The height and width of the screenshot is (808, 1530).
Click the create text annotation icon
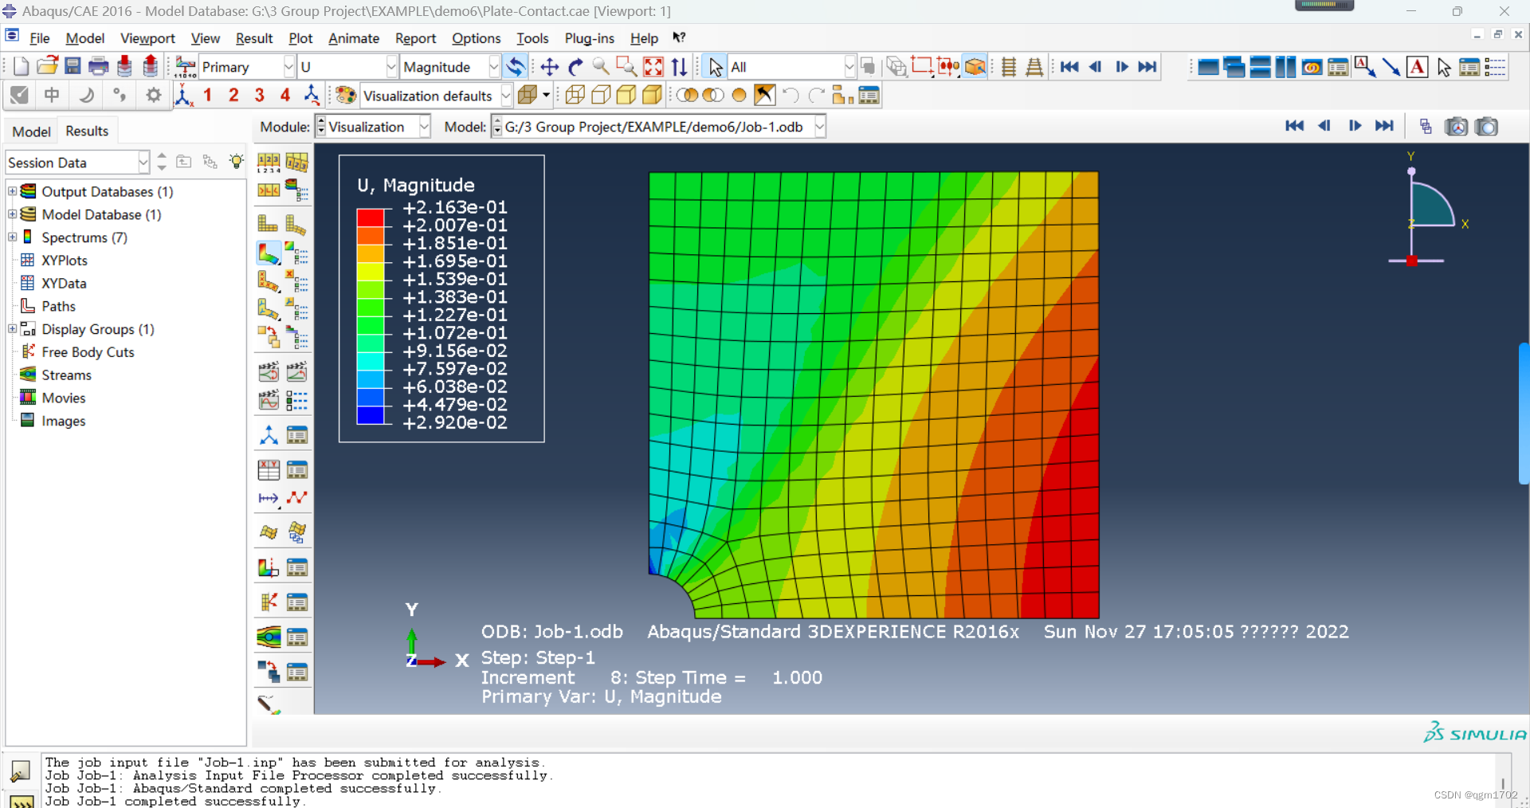point(1417,67)
